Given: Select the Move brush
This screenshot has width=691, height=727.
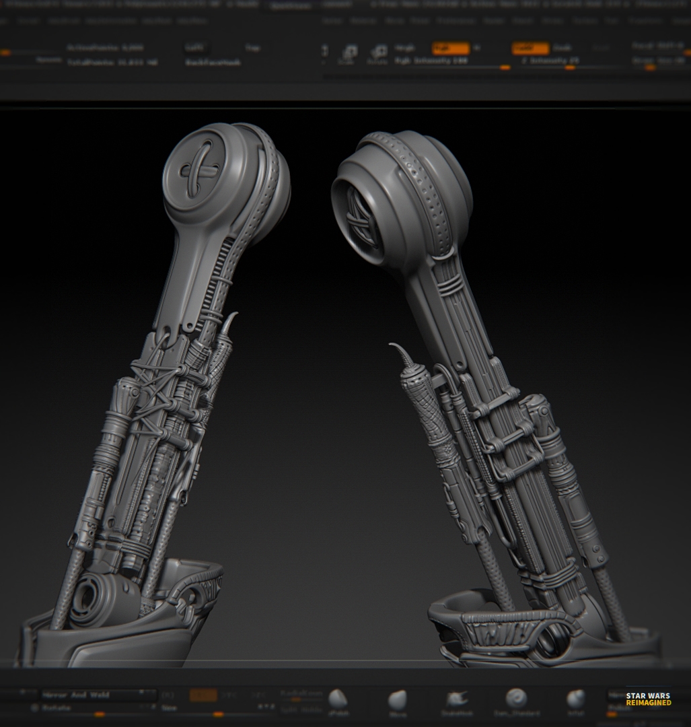Looking at the screenshot, I should [x=397, y=702].
